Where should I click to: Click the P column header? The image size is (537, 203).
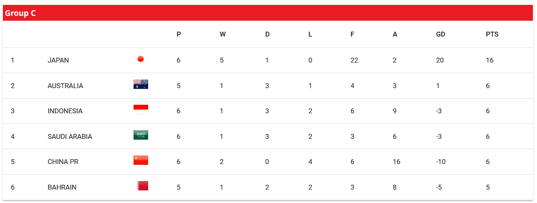coord(179,35)
